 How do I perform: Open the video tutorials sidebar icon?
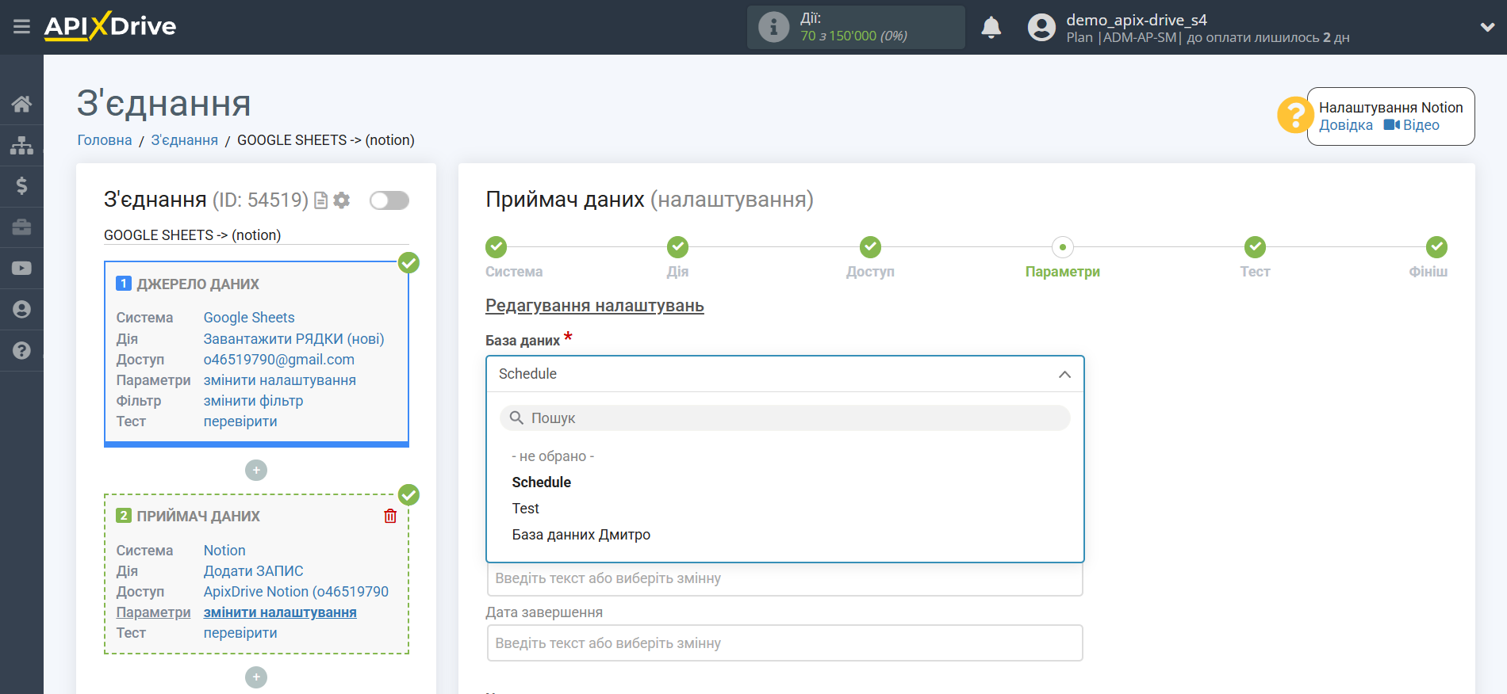[21, 269]
